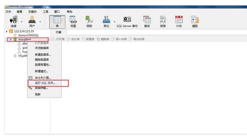Select the 模型 (Model) toolbar icon

click(x=195, y=21)
